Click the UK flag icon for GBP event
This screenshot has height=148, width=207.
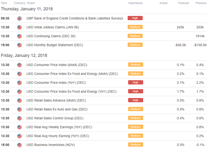point(20,19)
